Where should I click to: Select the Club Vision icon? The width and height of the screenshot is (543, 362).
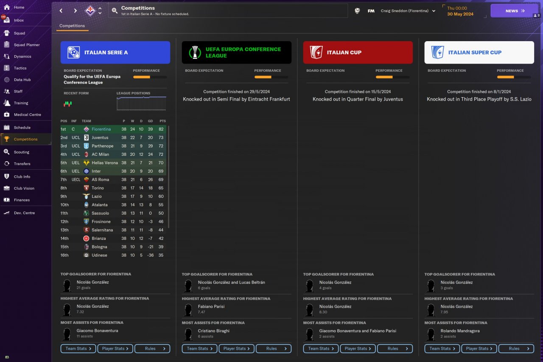tap(6, 188)
